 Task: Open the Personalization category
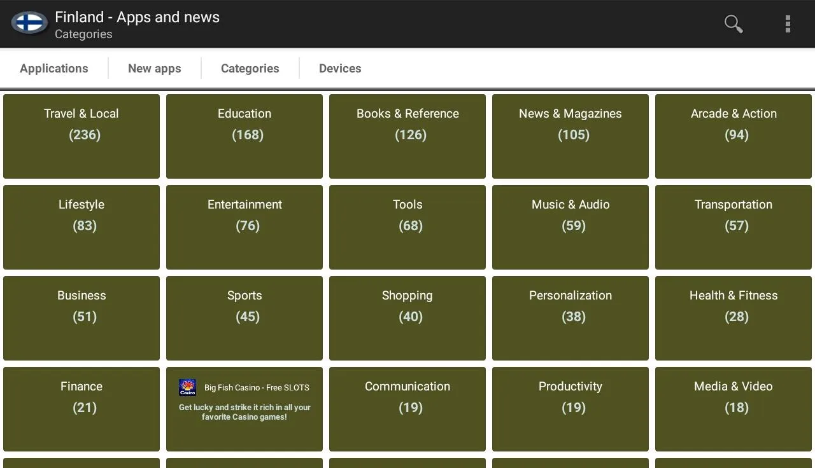pyautogui.click(x=570, y=318)
